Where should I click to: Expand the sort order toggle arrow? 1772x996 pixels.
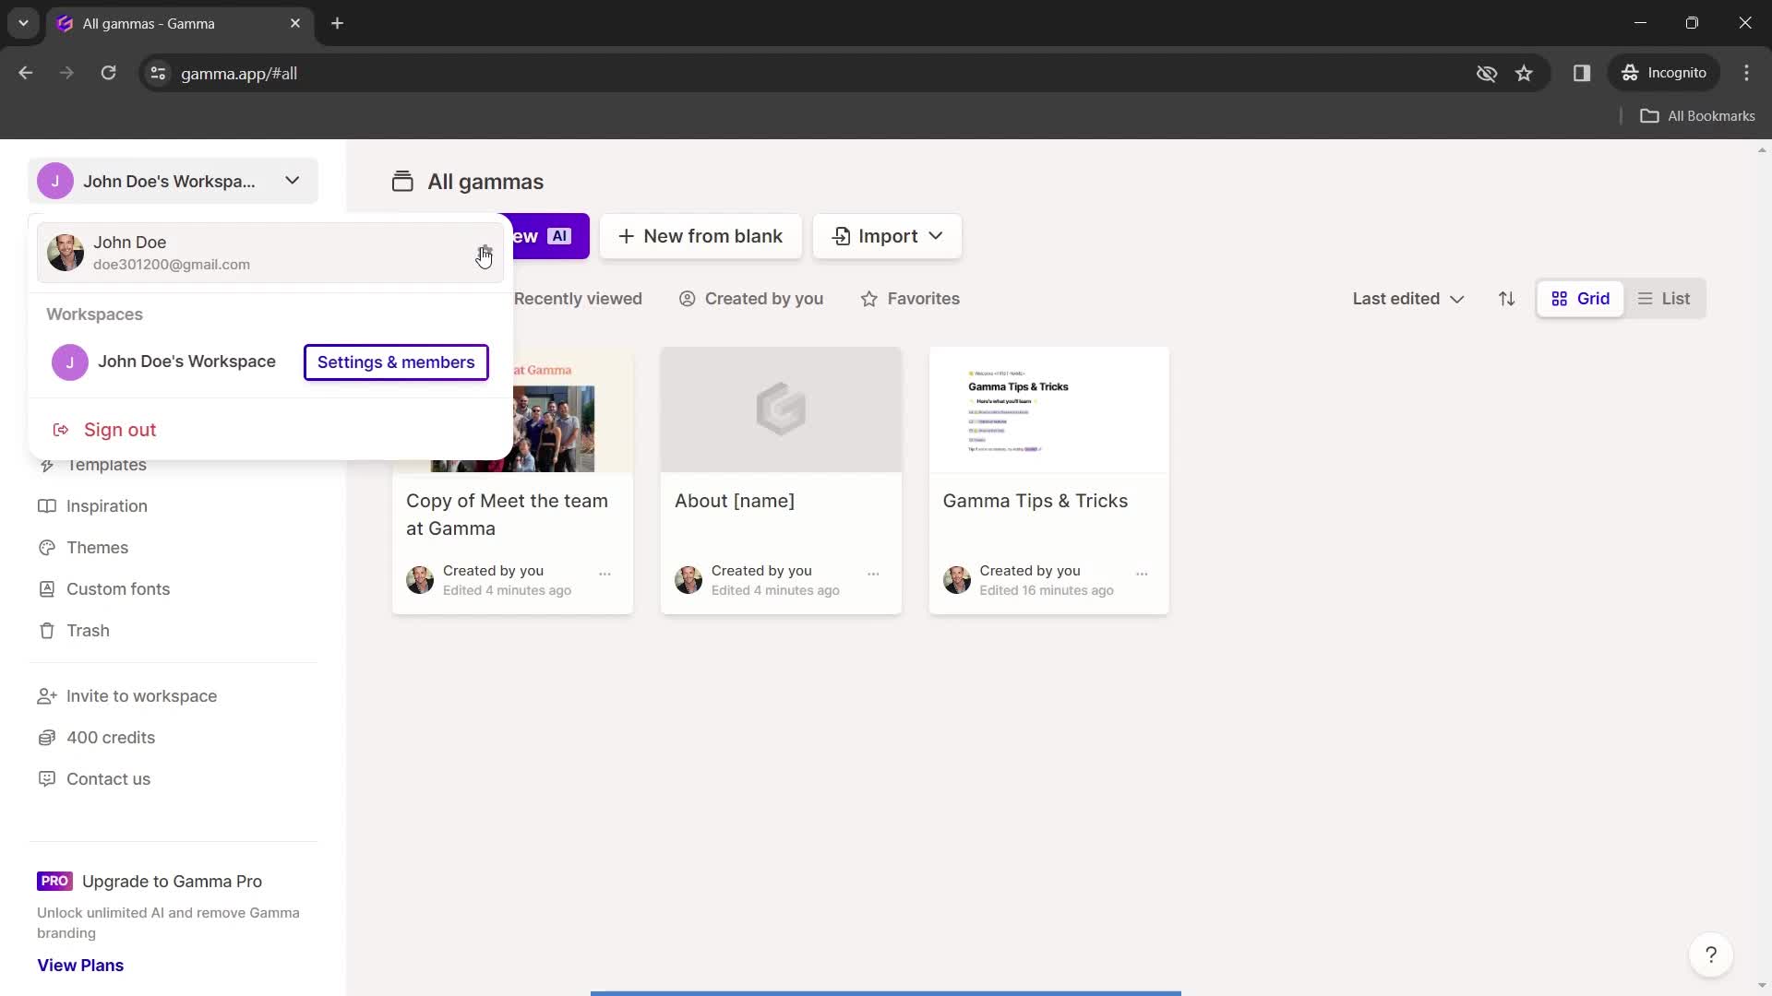(1505, 298)
